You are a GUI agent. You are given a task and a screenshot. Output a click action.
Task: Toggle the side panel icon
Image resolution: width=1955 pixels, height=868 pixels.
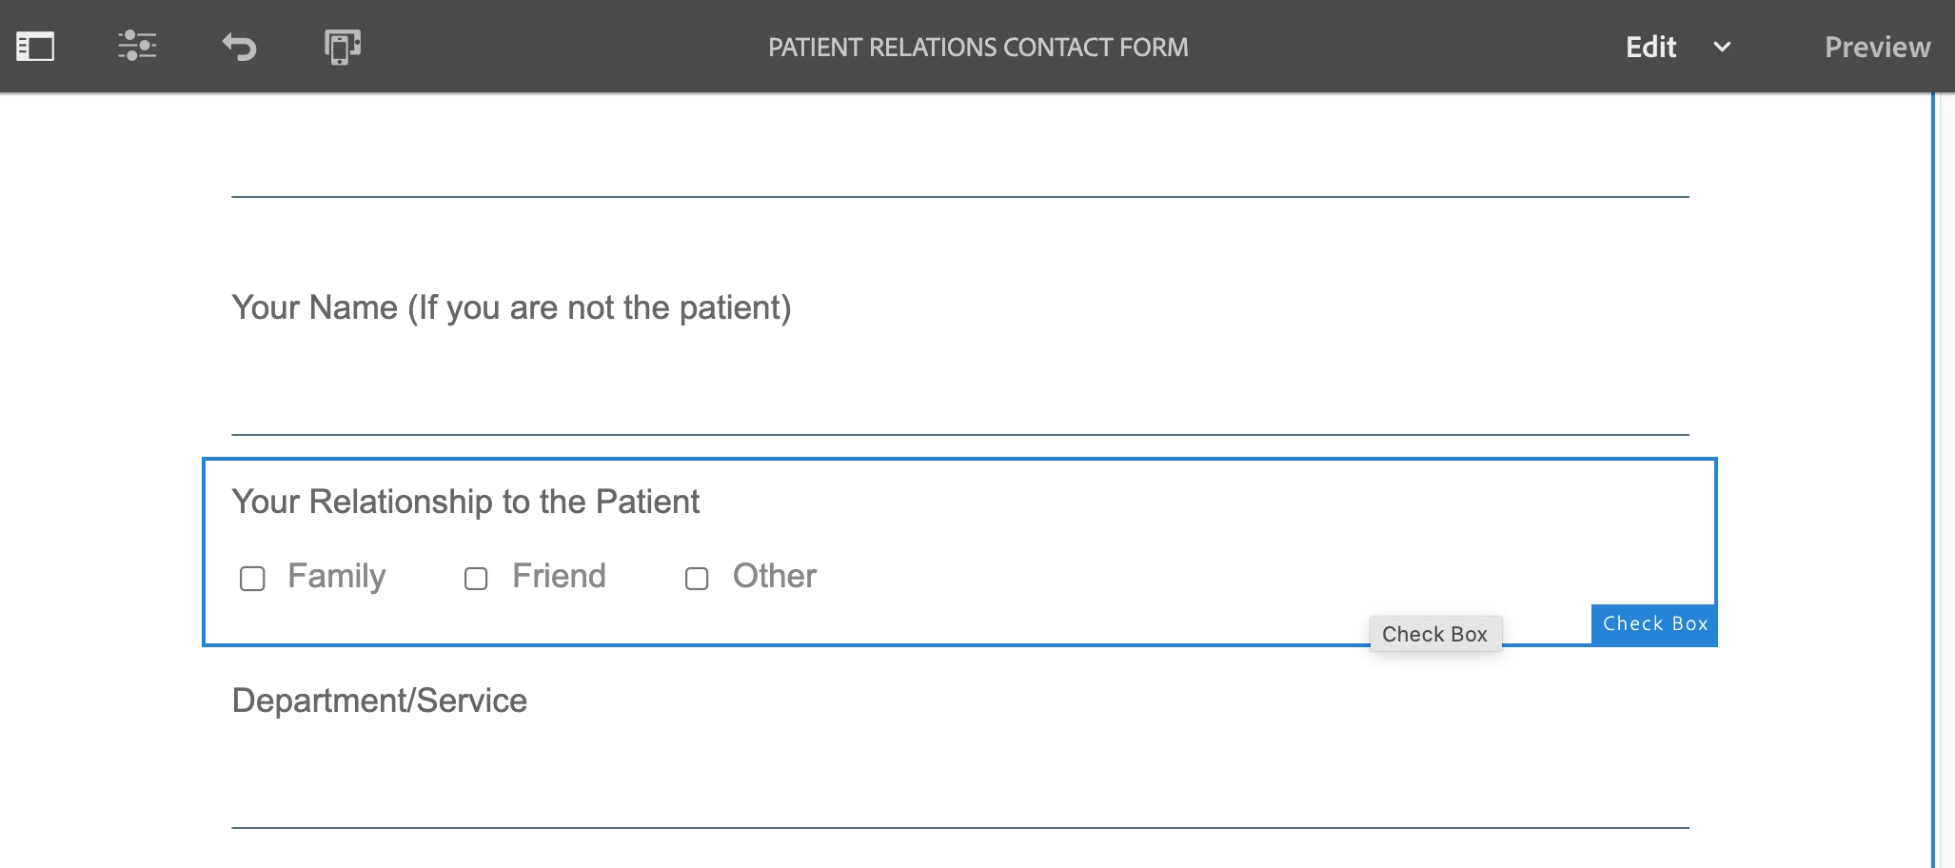point(35,47)
